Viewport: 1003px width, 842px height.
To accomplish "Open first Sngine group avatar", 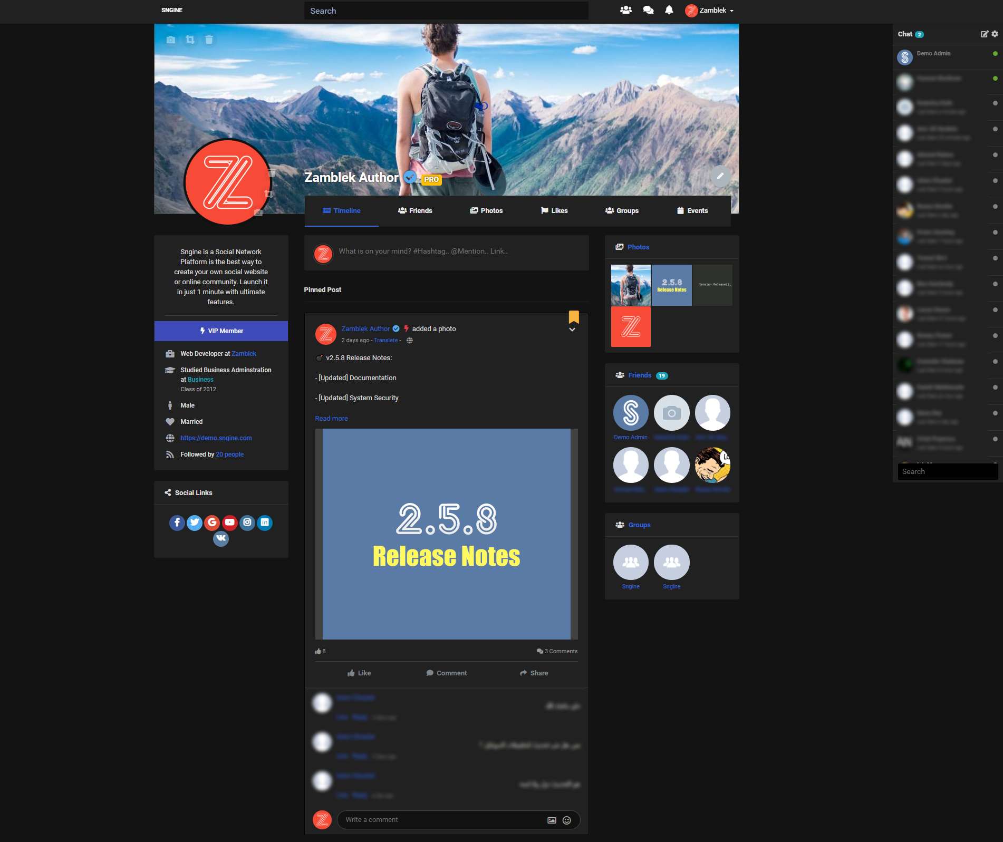I will [631, 563].
